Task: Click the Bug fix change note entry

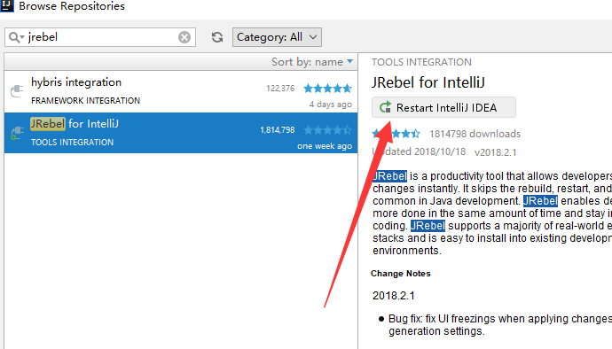Action: pyautogui.click(x=499, y=325)
